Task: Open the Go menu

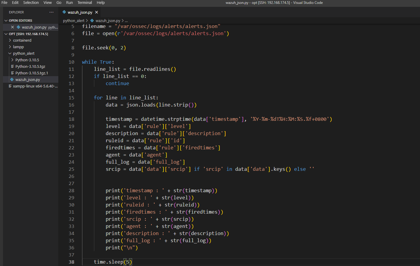Action: coord(59,2)
